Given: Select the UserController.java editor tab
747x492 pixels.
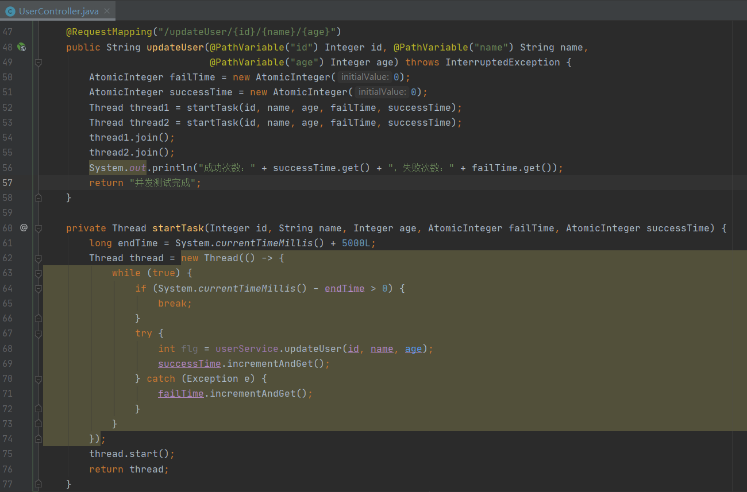Looking at the screenshot, I should coord(57,11).
